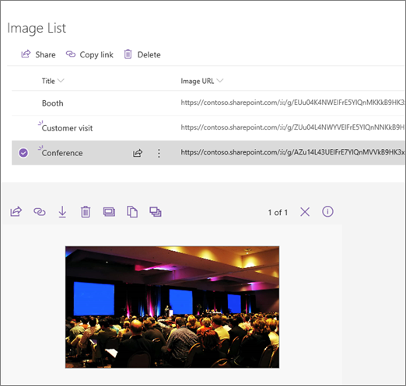The width and height of the screenshot is (406, 386).
Task: Open the Booth row image URL
Action: click(292, 103)
